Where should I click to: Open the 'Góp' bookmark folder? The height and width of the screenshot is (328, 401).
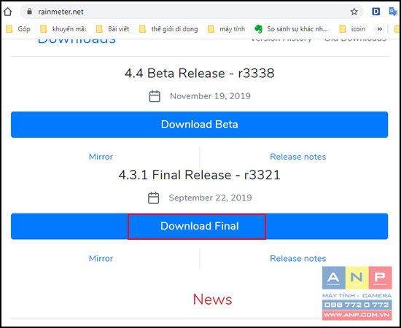click(x=18, y=29)
